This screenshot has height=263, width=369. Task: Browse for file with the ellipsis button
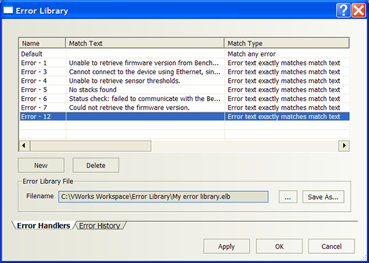tap(288, 197)
